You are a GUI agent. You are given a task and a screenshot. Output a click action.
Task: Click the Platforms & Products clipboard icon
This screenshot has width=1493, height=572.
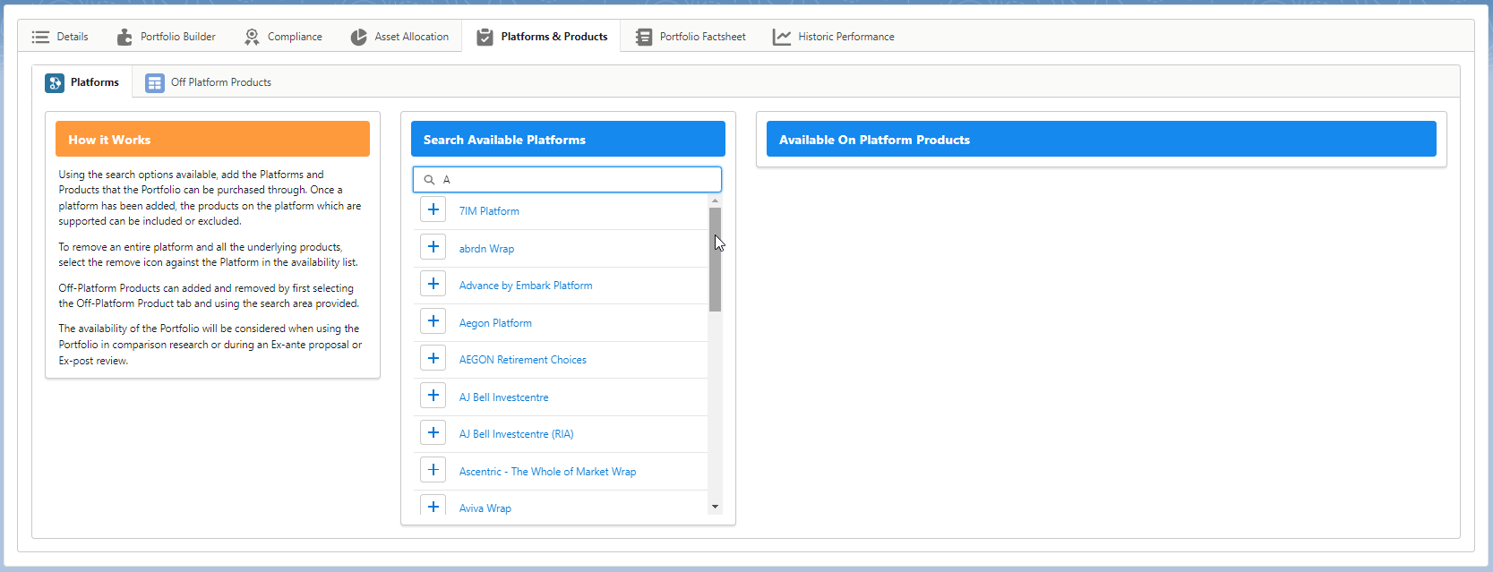(x=485, y=37)
